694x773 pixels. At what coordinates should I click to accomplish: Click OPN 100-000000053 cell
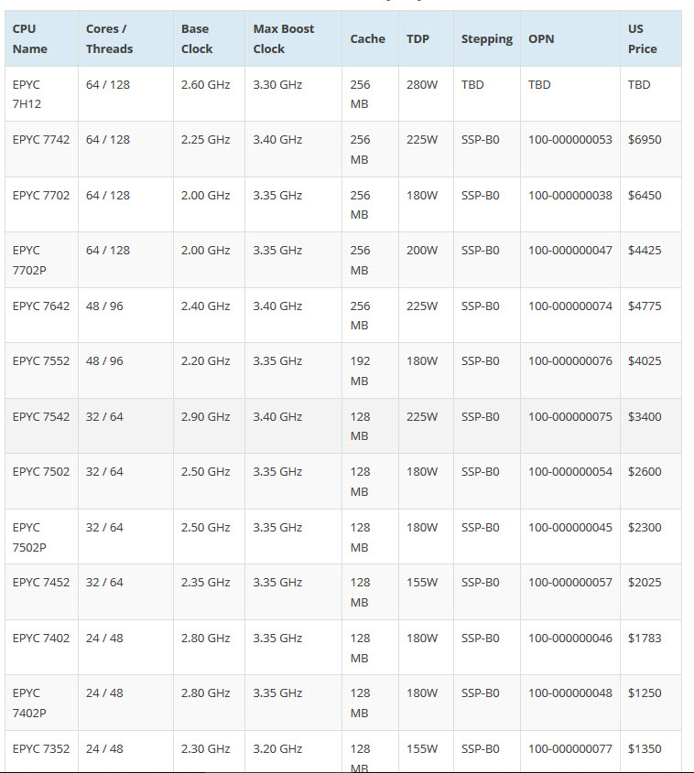(570, 149)
